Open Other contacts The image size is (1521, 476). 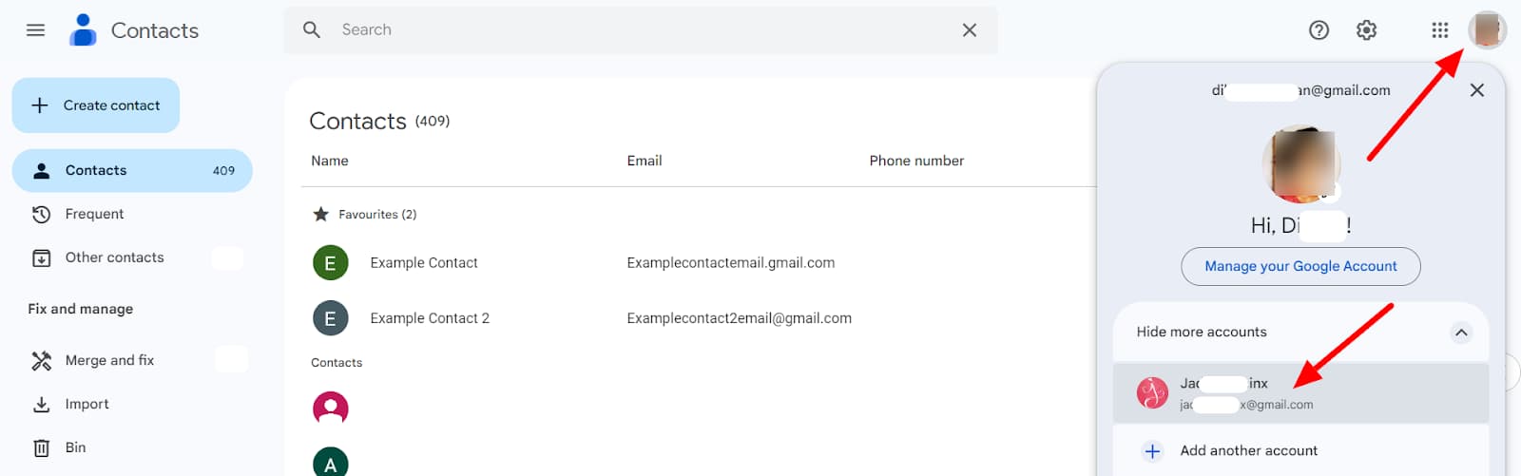coord(114,257)
